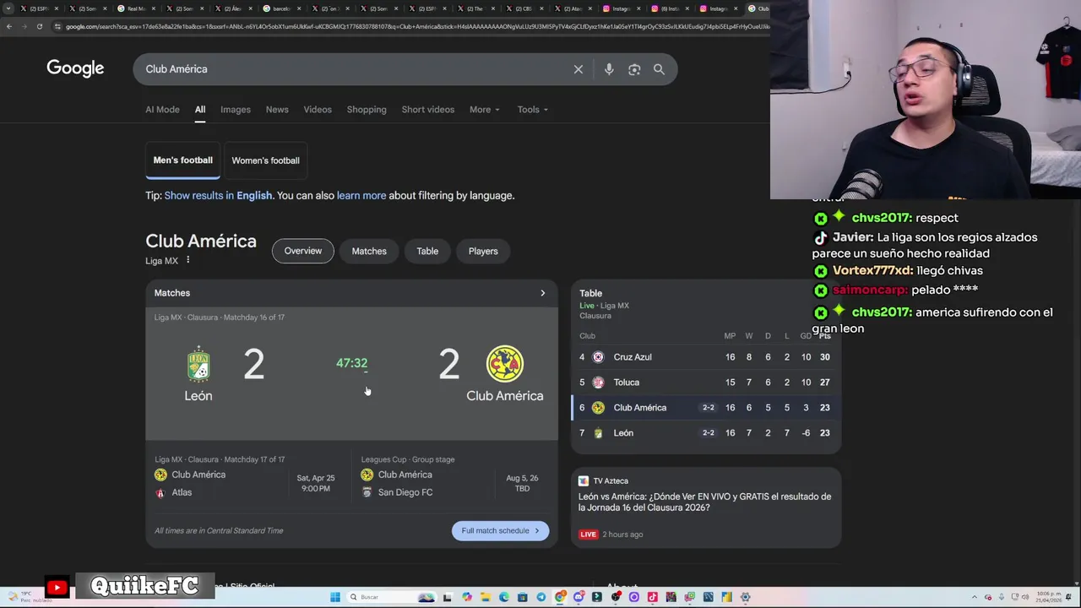Switch to Images results
The width and height of the screenshot is (1081, 608).
pyautogui.click(x=236, y=109)
